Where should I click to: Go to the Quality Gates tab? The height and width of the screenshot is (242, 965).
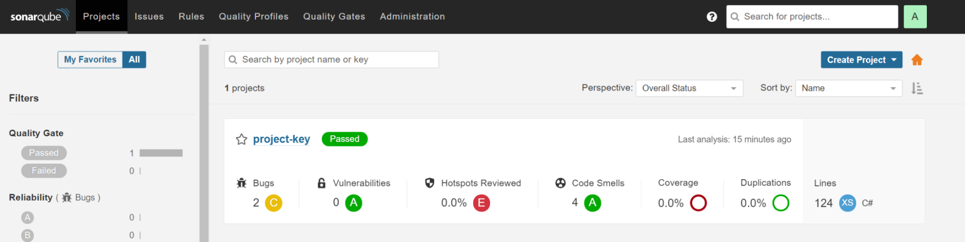click(x=334, y=16)
